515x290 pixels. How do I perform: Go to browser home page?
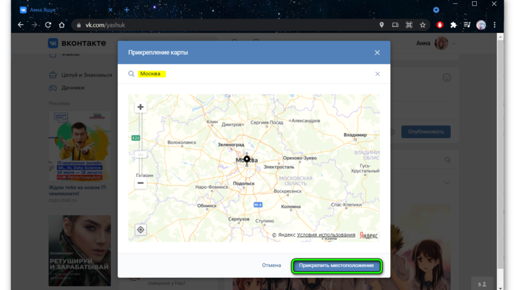click(x=61, y=25)
